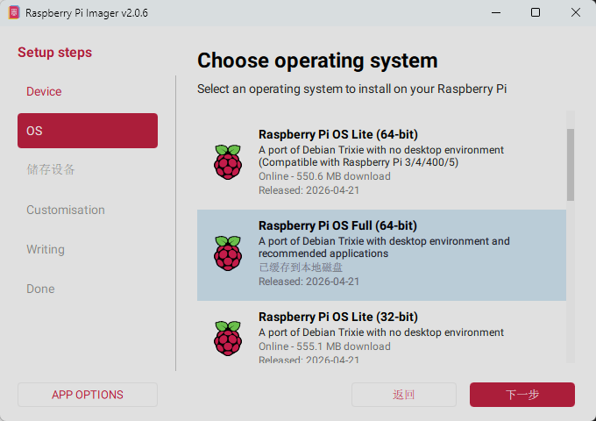Click raspberry logo of OS Full (64-bit)

pyautogui.click(x=228, y=253)
